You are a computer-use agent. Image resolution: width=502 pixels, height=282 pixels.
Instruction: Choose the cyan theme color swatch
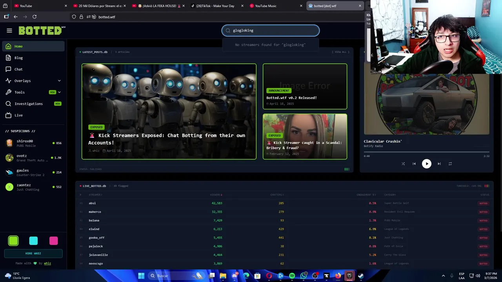click(x=33, y=240)
